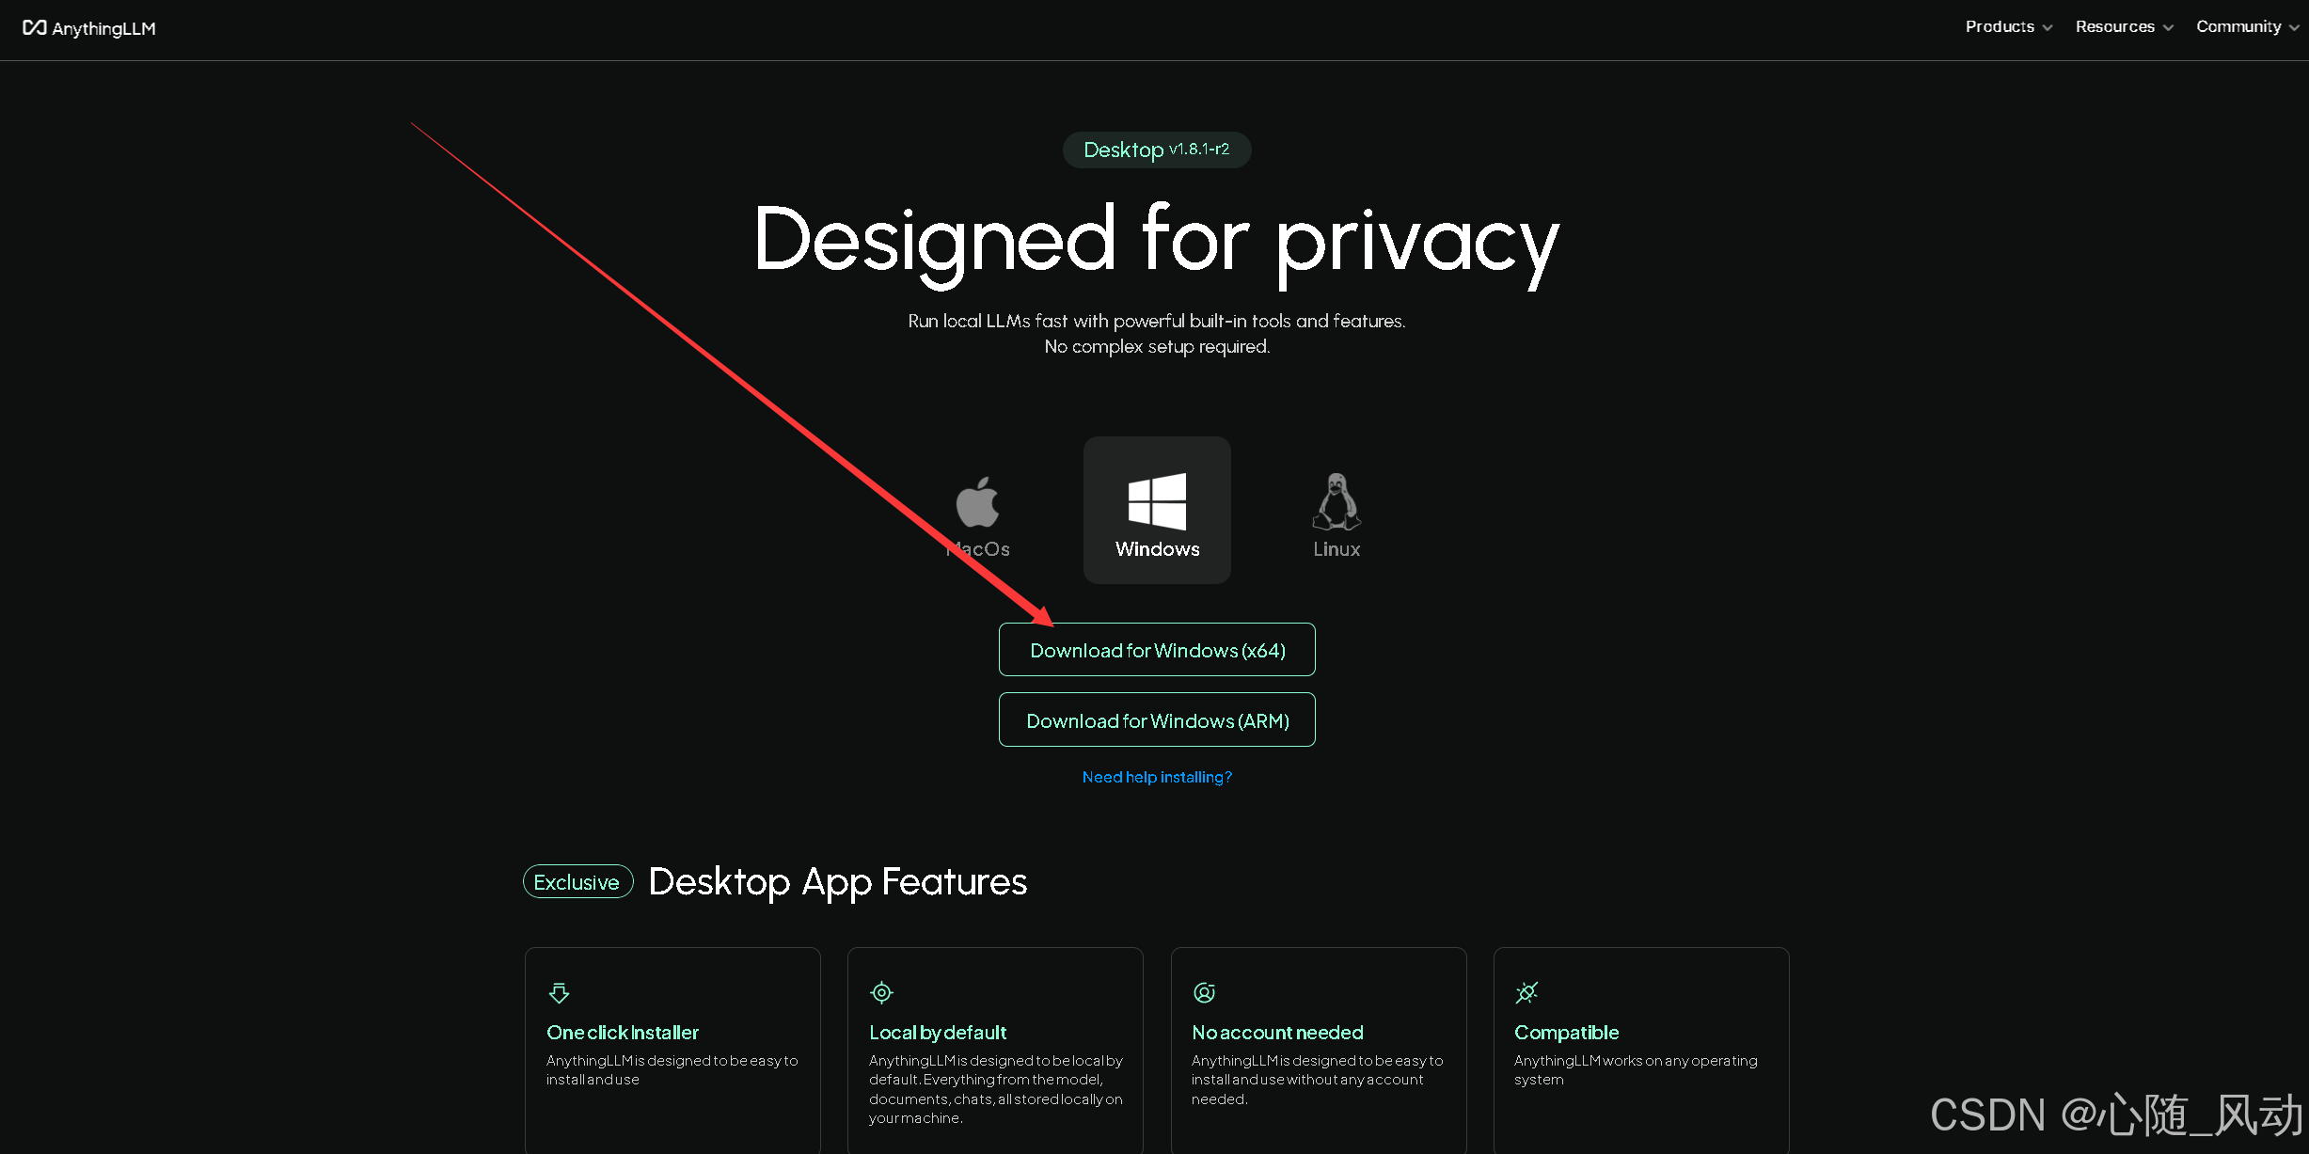Select the MacOs apple icon

tap(977, 501)
